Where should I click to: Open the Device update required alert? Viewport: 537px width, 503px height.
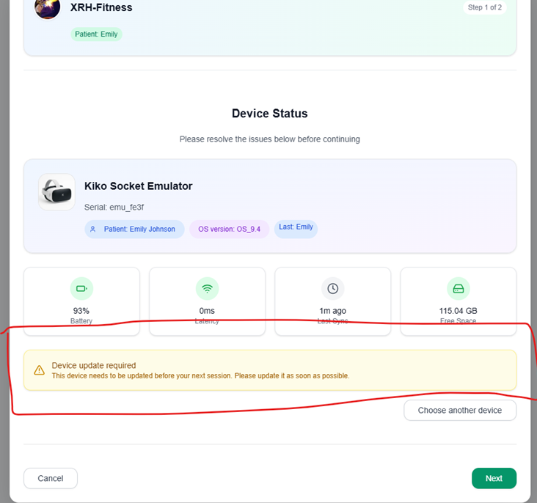(270, 370)
